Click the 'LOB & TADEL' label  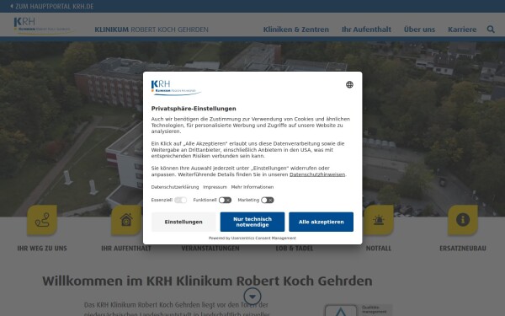[x=295, y=249]
